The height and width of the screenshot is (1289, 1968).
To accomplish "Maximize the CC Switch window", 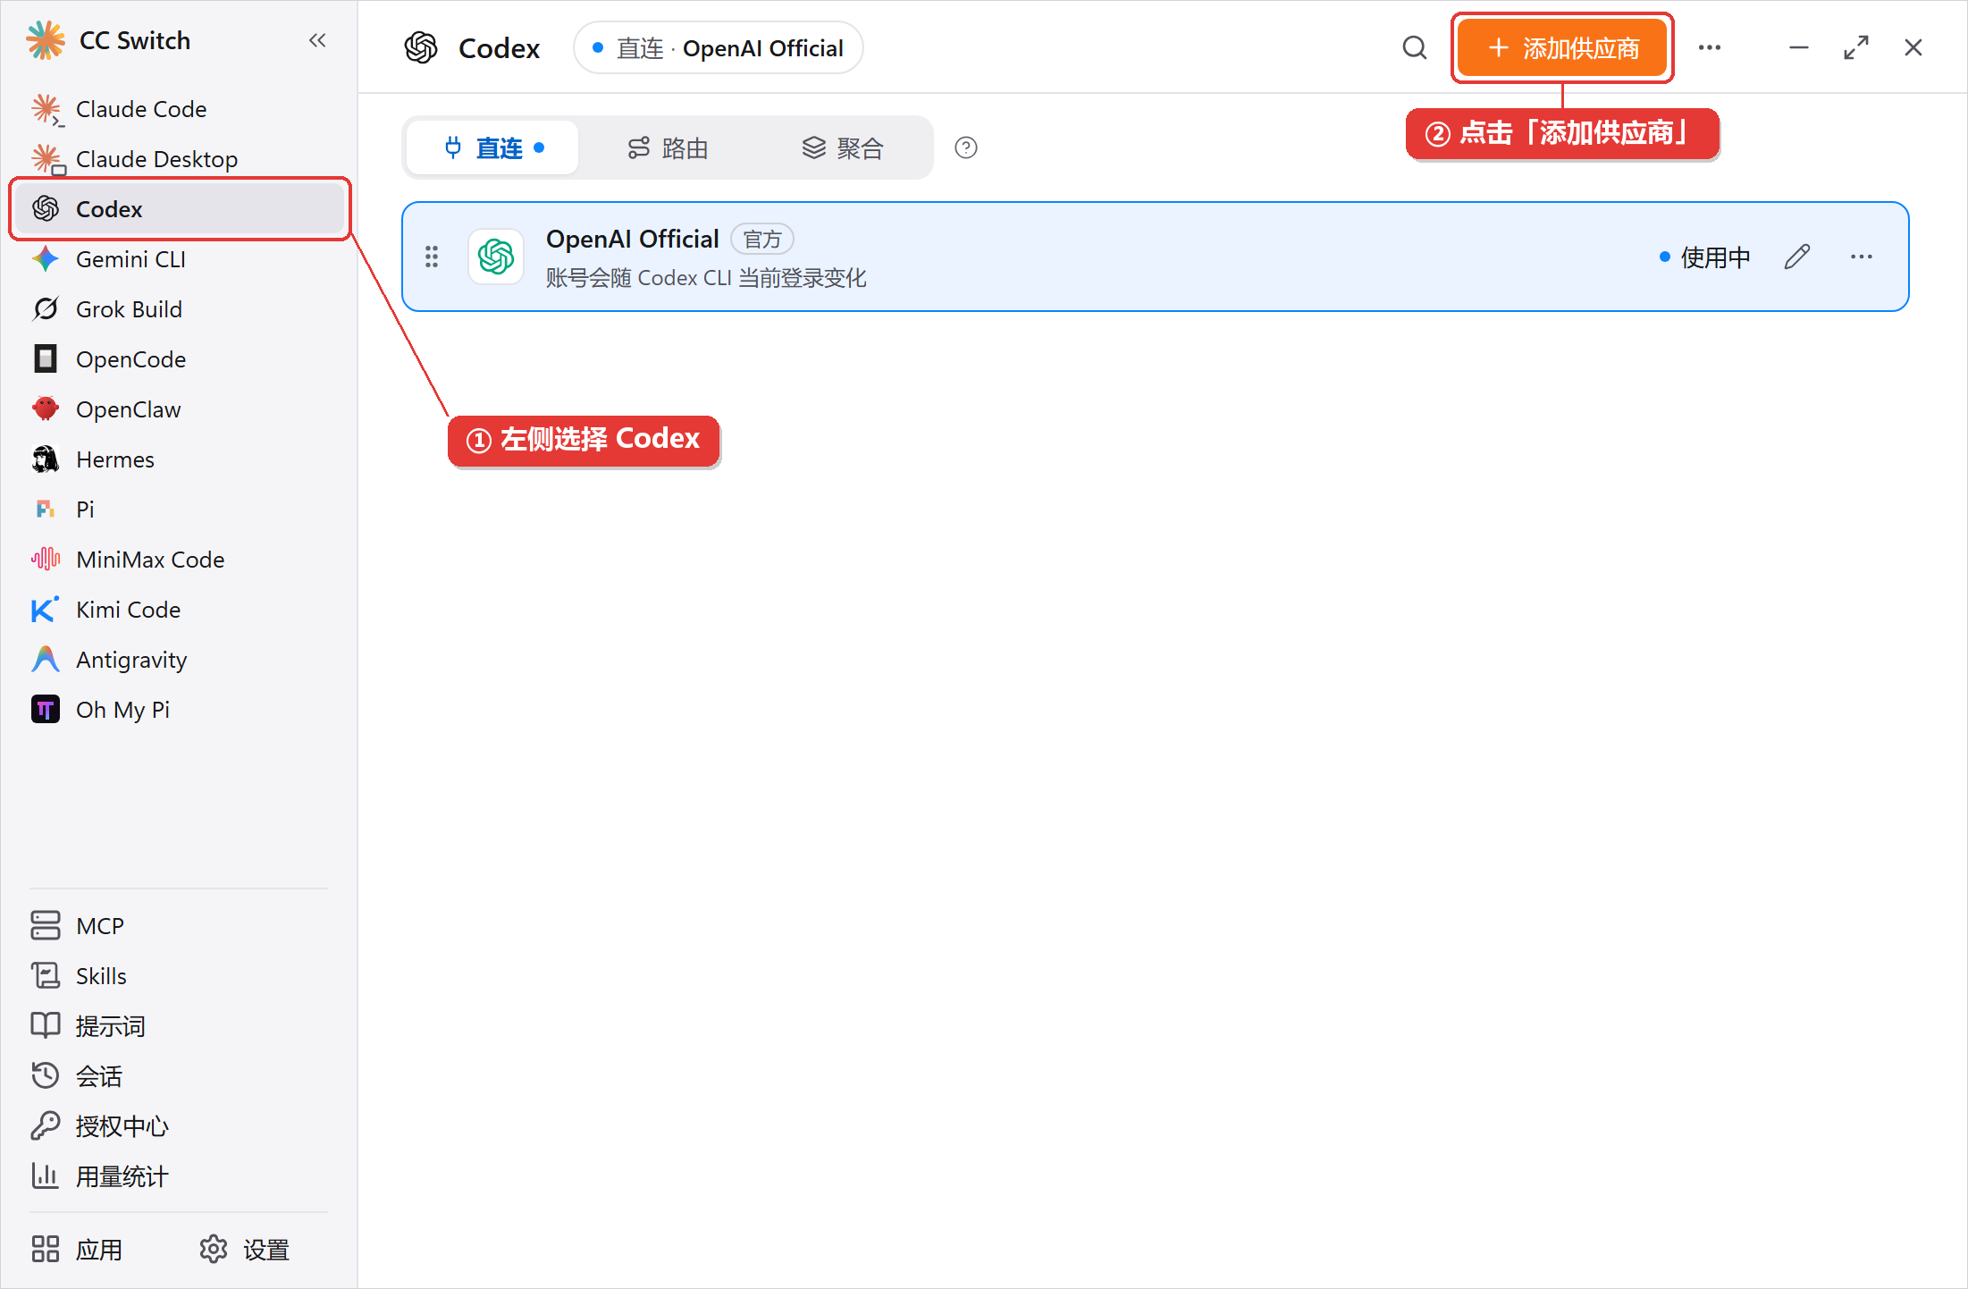I will 1856,47.
